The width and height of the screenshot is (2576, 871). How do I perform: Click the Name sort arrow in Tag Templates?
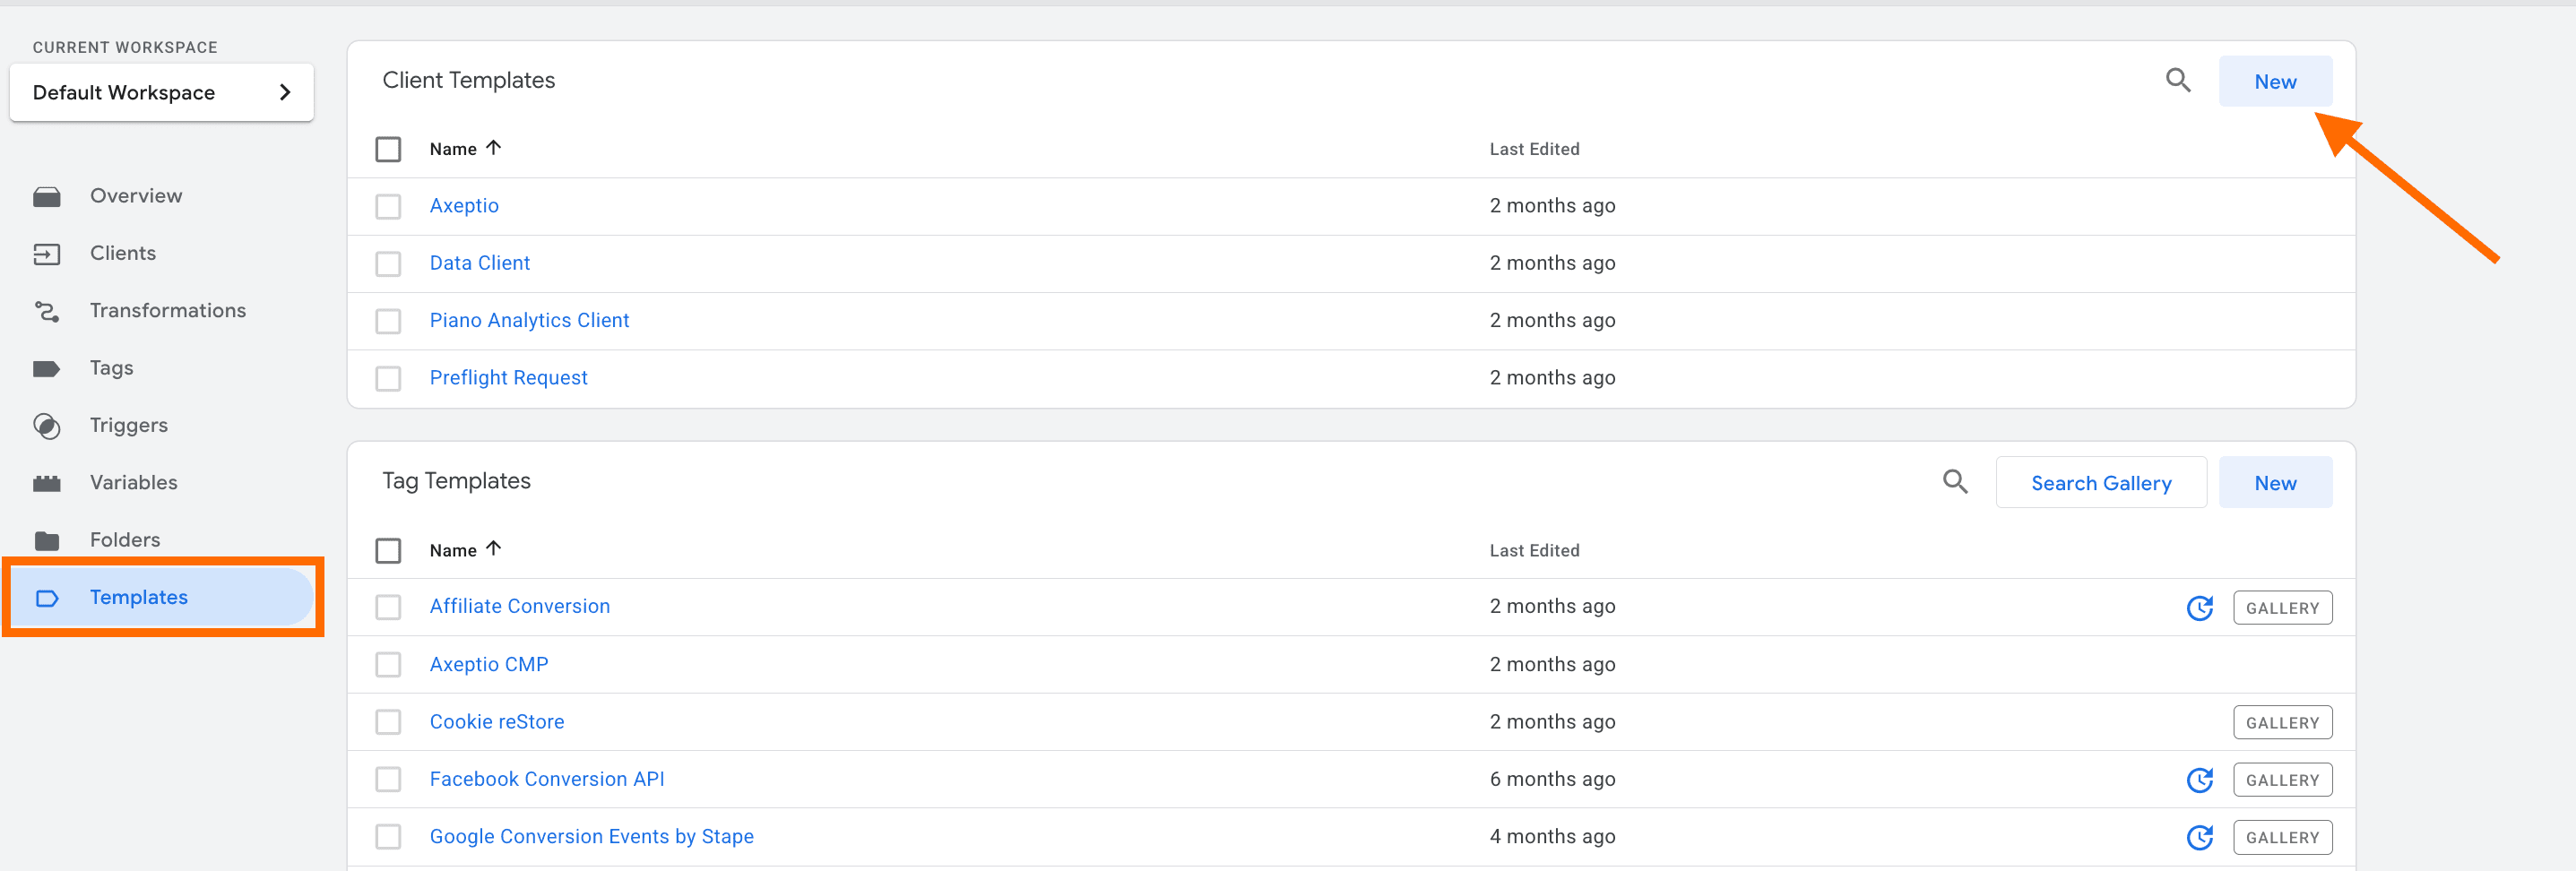coord(494,549)
